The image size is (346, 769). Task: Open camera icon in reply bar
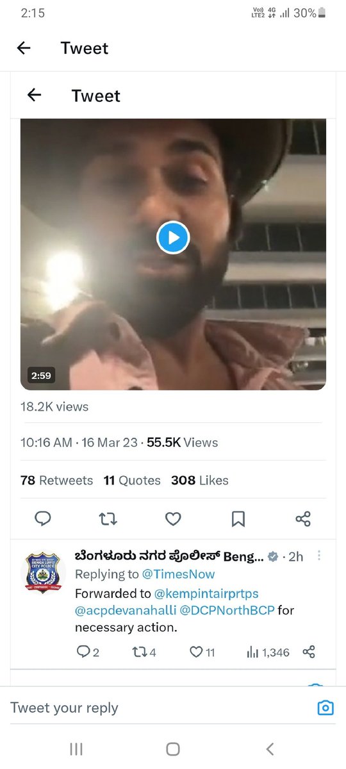326,707
